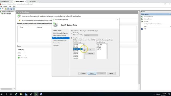
Task: Proceed with the Next button
Action: pos(92,73)
